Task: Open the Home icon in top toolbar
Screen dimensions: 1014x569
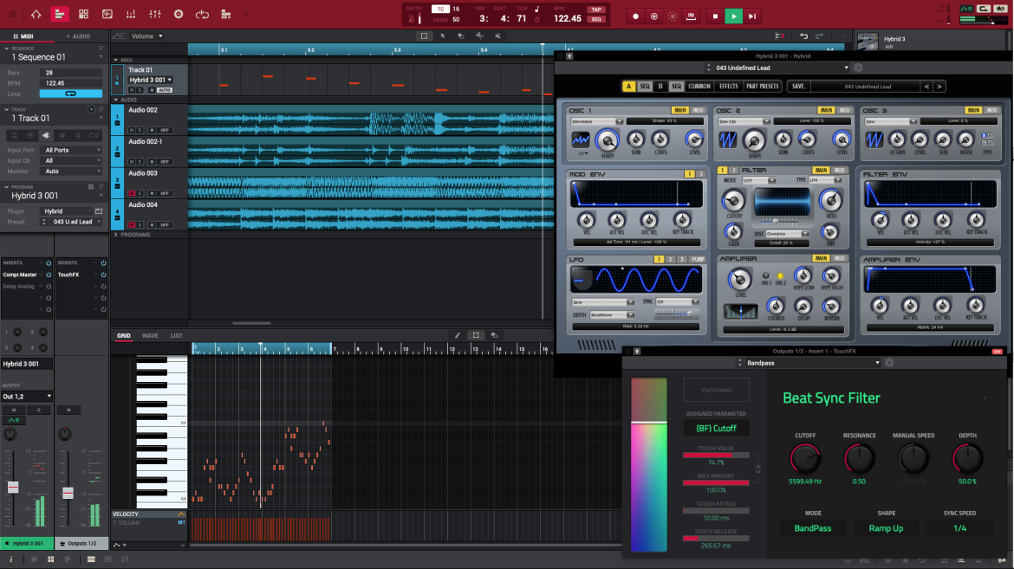Action: [36, 14]
